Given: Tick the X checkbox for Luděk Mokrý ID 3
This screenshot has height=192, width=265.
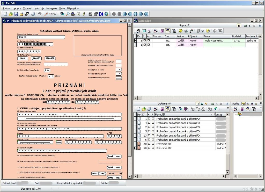Looking at the screenshot, I should point(144,41).
